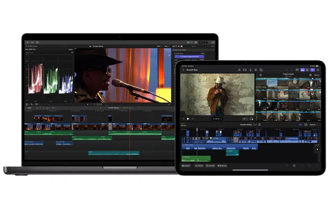Open the more options ellipsis on iPad
This screenshot has width=330, height=209.
click(x=318, y=70)
